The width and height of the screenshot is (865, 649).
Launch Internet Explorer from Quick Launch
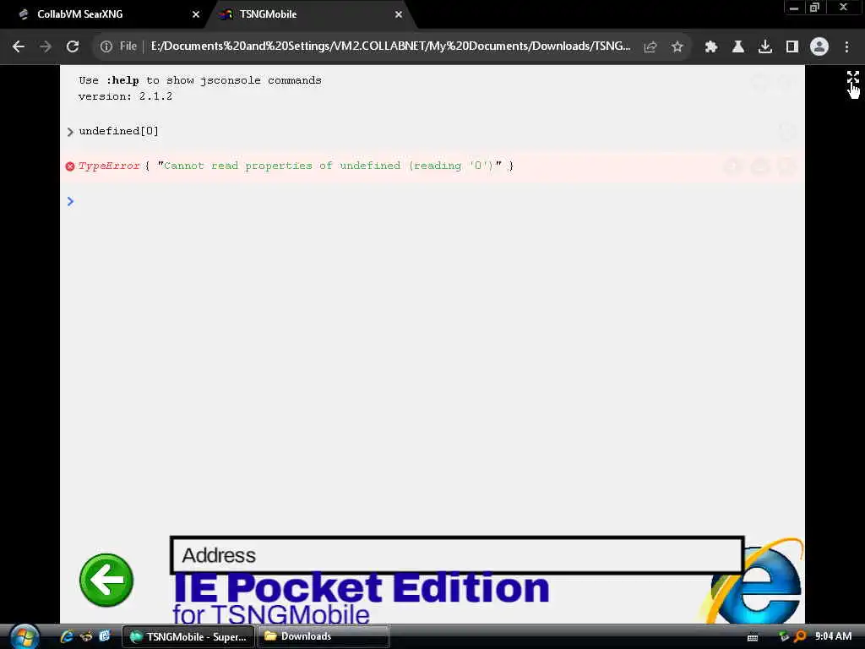point(67,636)
